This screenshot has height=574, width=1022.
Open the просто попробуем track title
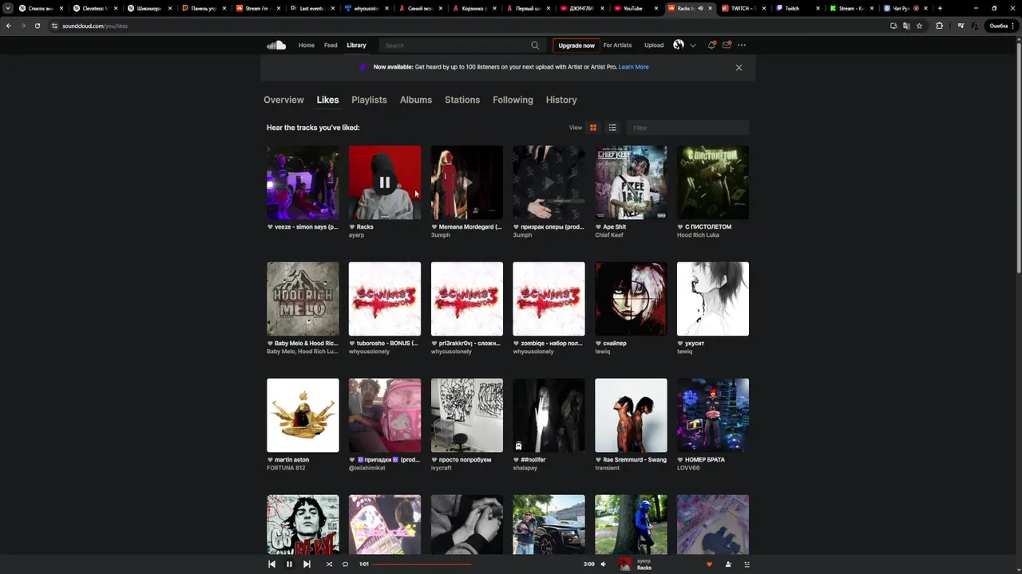[x=465, y=460]
